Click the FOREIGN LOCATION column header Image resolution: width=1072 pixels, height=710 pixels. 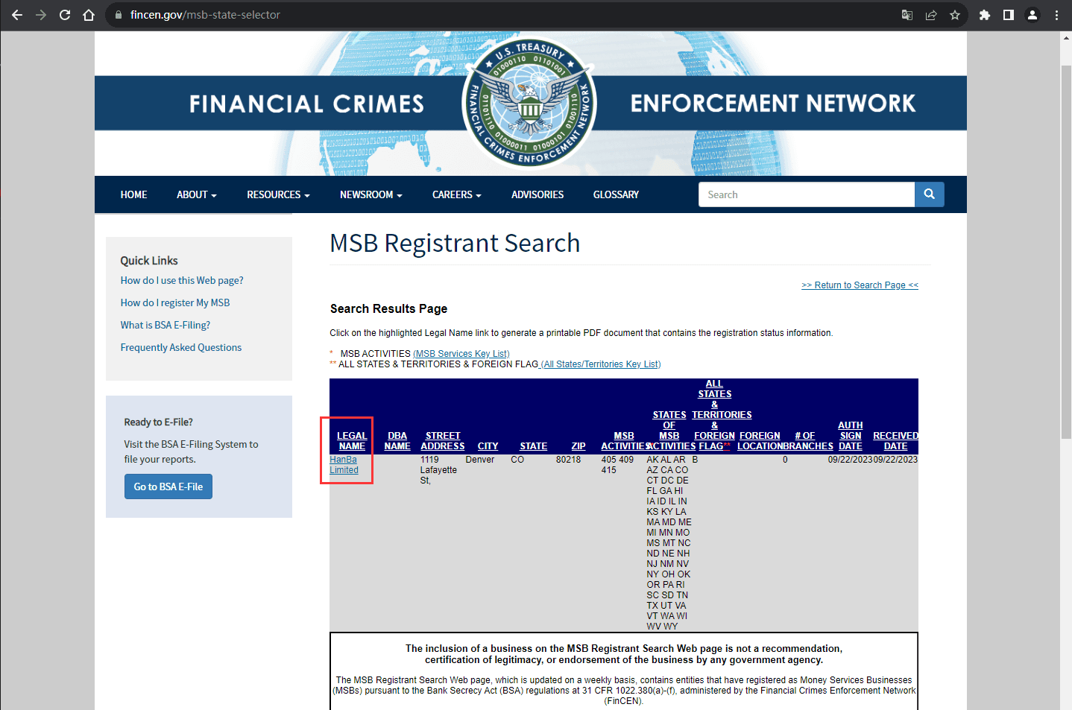(x=760, y=441)
